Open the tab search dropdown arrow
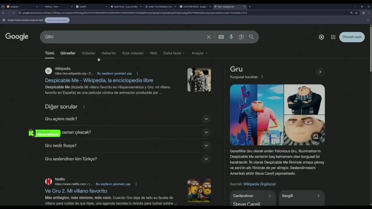Viewport: 372px width, 209px height. point(3,6)
